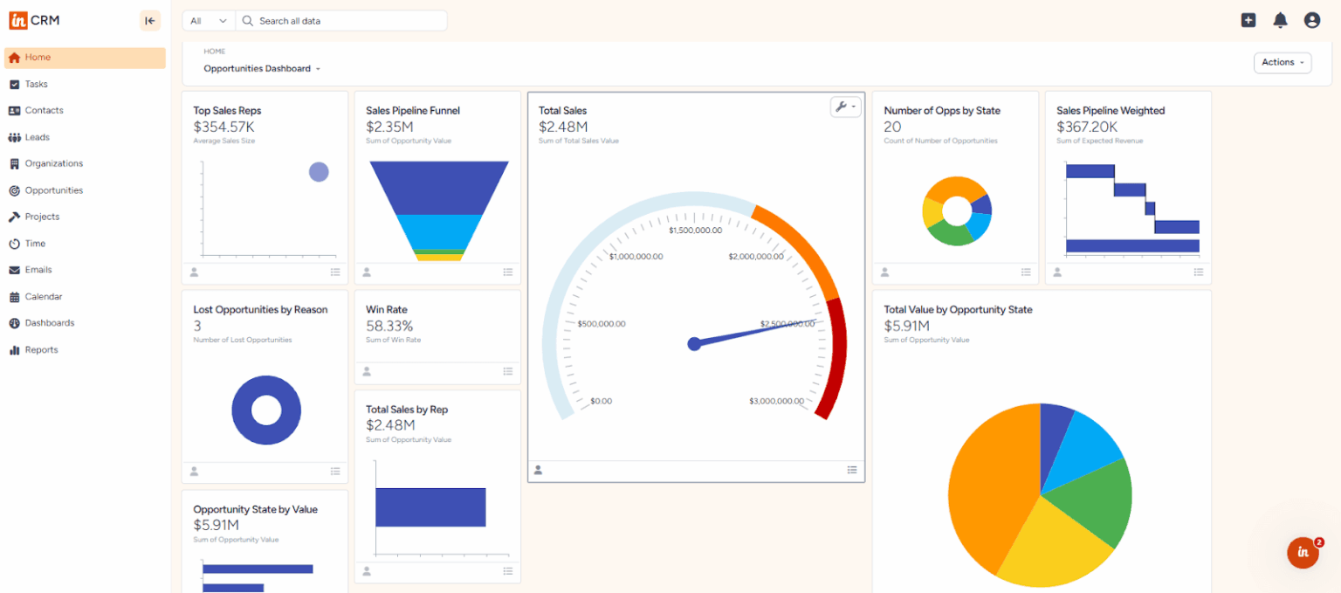Click the owner person icon on Win Rate widget

click(x=367, y=371)
